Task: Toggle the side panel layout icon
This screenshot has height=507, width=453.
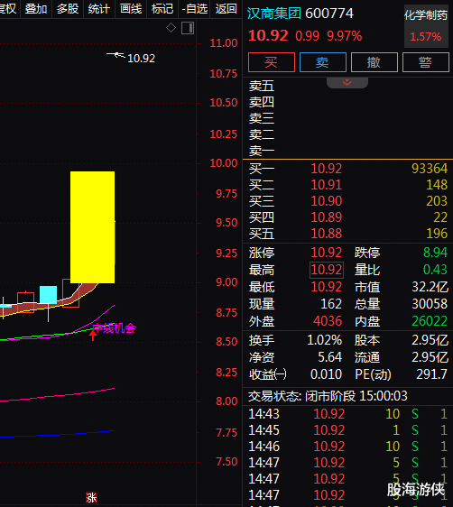Action: 187,28
